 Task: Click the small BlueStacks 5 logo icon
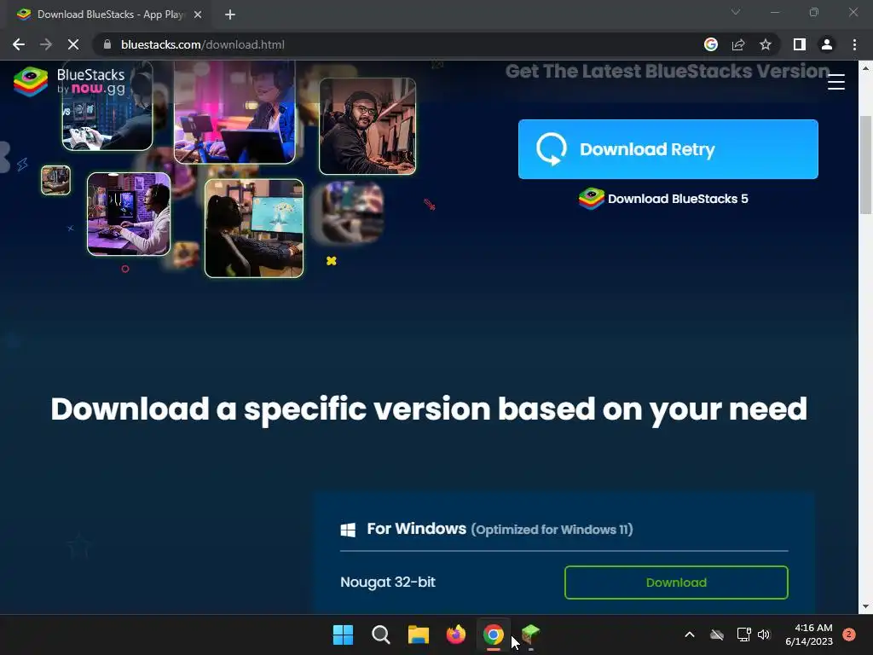[x=592, y=199]
